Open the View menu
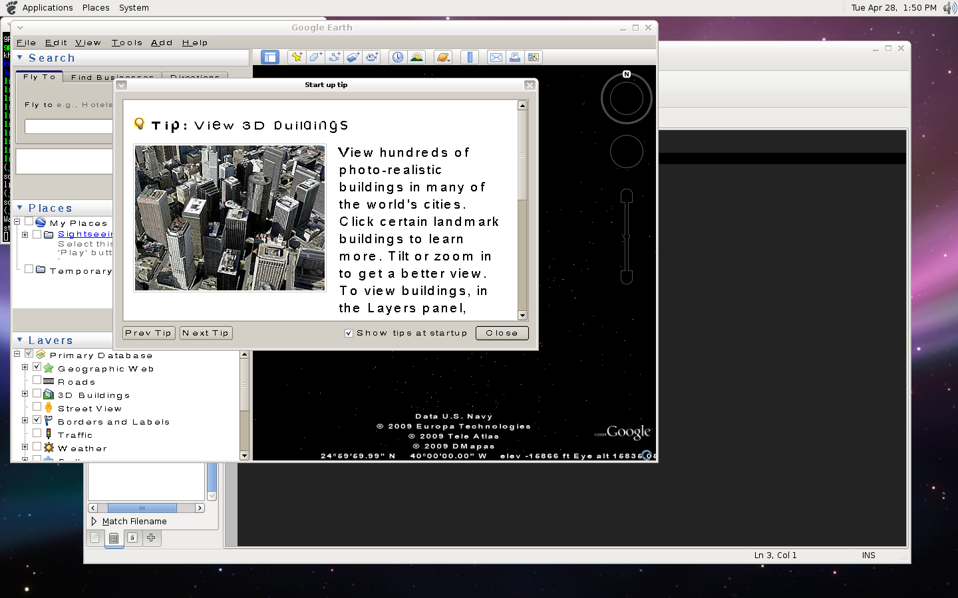The image size is (958, 598). pyautogui.click(x=88, y=43)
